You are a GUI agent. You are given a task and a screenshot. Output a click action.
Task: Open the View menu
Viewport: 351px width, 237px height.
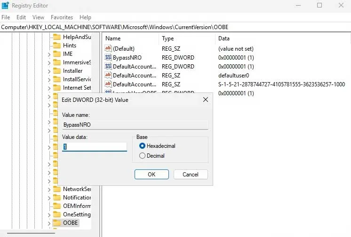[38, 17]
